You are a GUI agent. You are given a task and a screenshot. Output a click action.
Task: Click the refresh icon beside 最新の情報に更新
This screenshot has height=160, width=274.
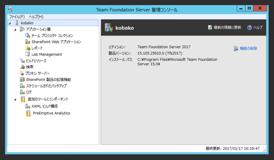[210, 28]
